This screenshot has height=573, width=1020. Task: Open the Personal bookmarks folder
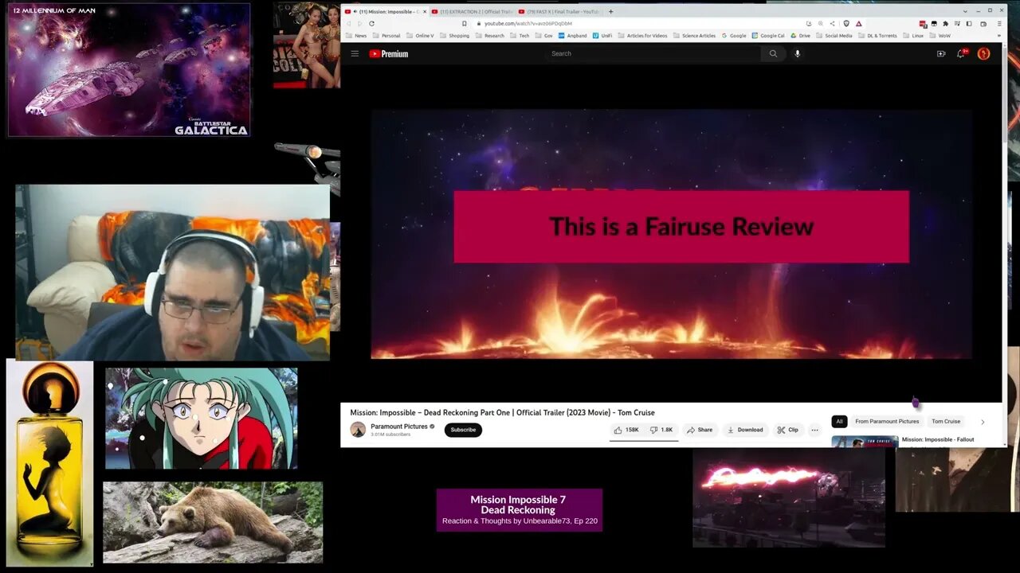[385, 35]
